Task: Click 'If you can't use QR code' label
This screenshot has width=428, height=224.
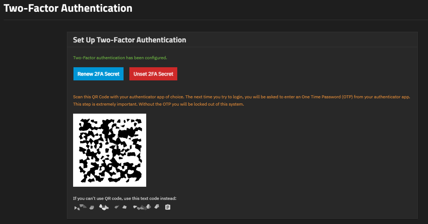Action: pyautogui.click(x=125, y=198)
